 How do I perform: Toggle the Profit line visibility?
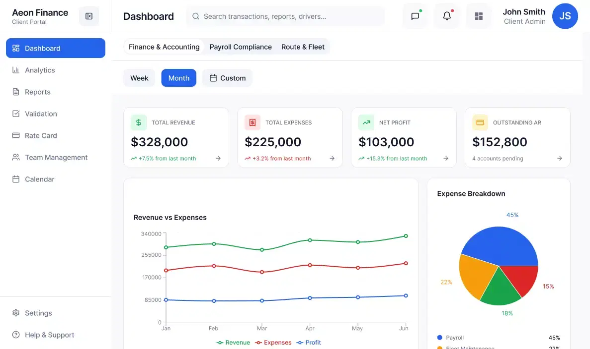309,342
